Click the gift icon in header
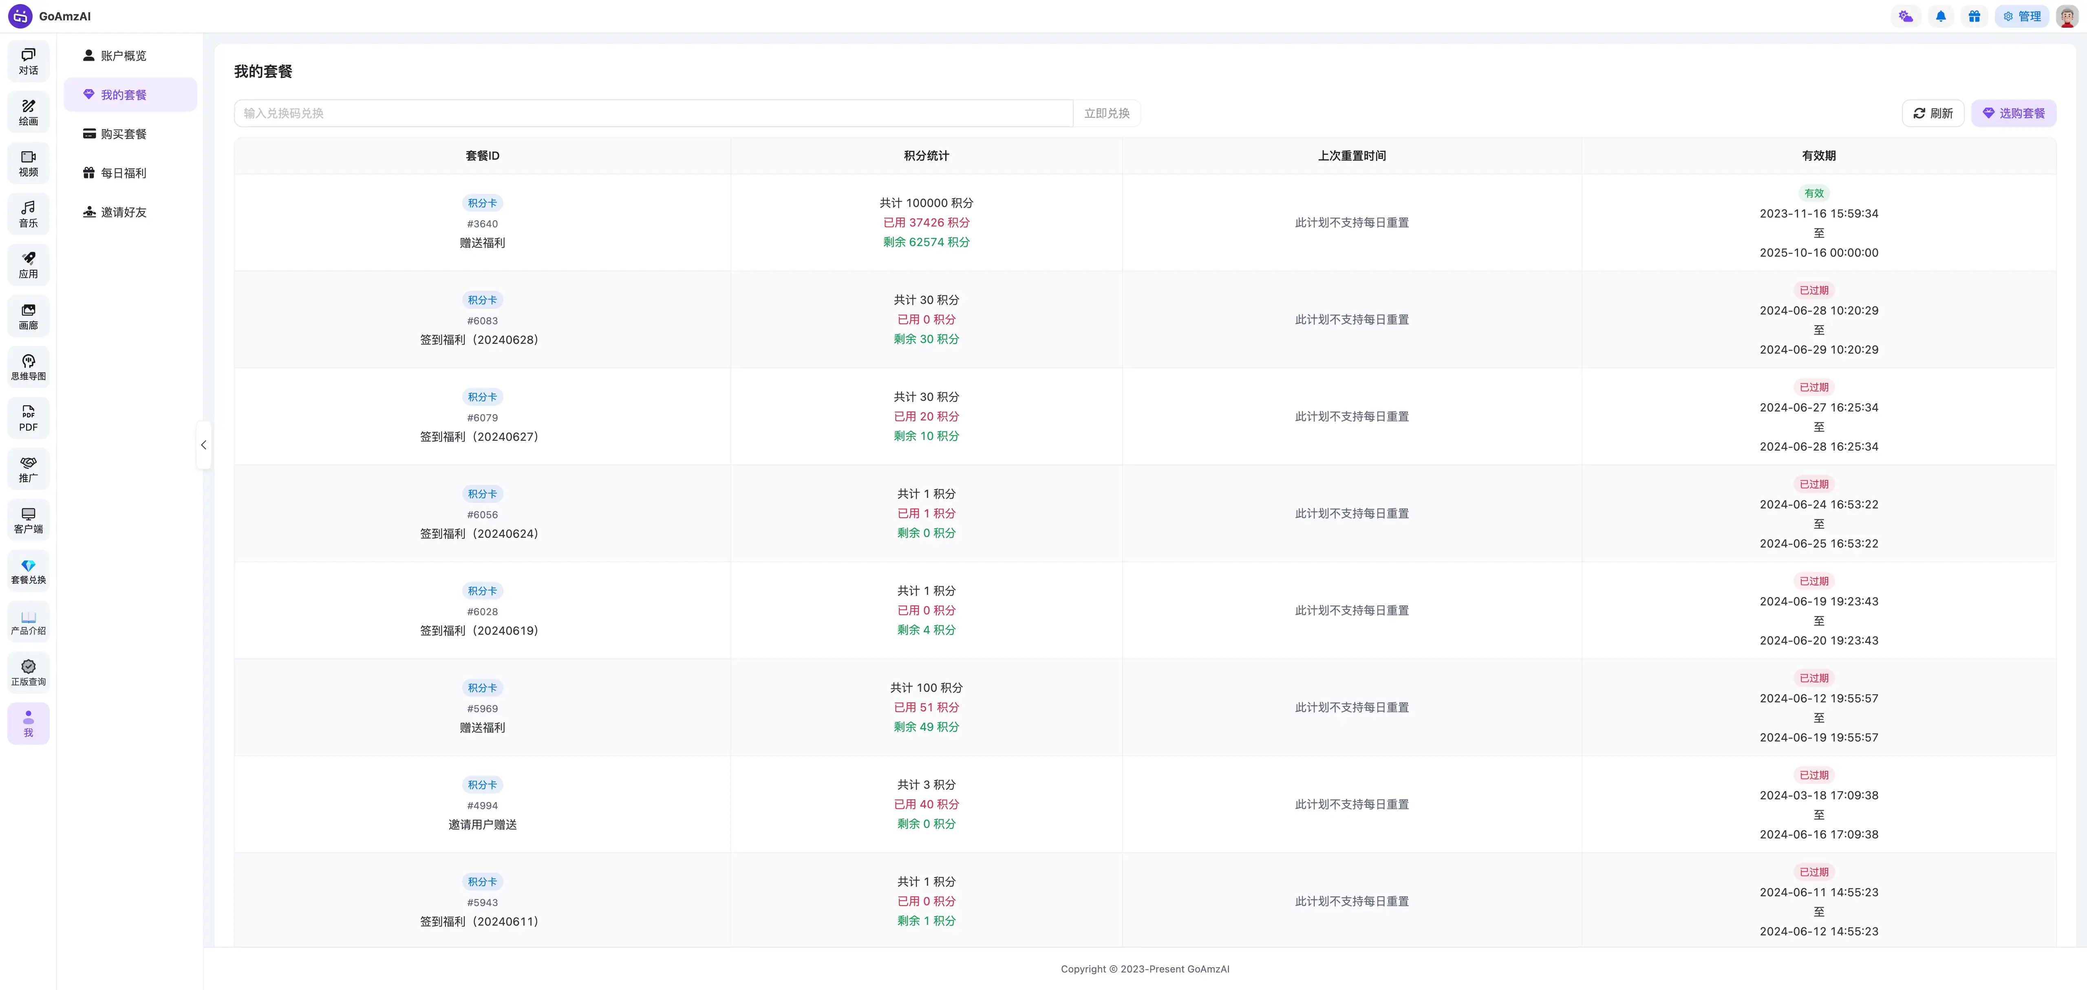Image resolution: width=2087 pixels, height=990 pixels. click(1974, 16)
